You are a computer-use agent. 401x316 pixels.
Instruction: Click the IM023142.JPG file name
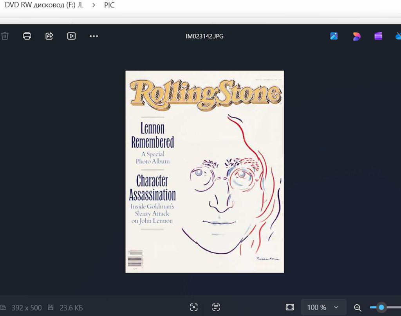point(204,36)
